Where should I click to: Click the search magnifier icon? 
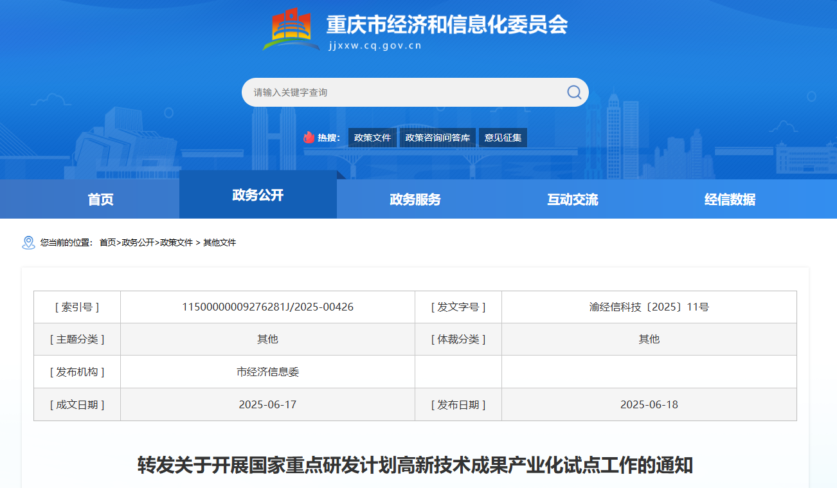pos(573,92)
